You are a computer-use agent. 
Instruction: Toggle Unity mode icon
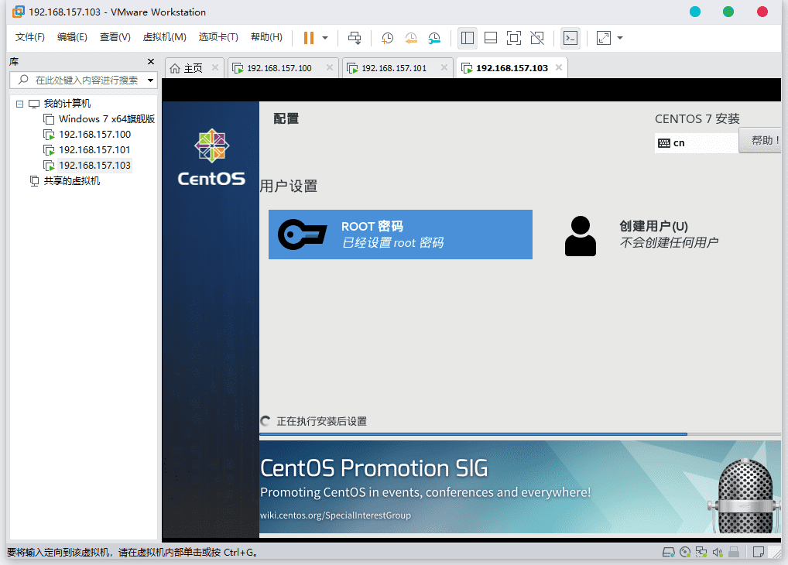[x=537, y=38]
